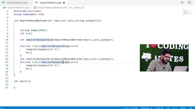
Task: Click line number 17 in the gutter
Action: coord(7,62)
